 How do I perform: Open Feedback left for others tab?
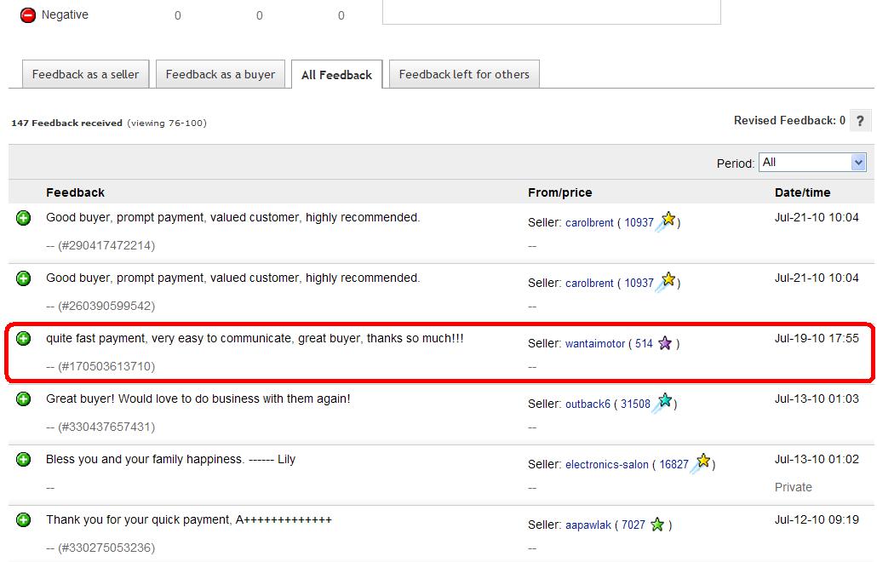[464, 74]
